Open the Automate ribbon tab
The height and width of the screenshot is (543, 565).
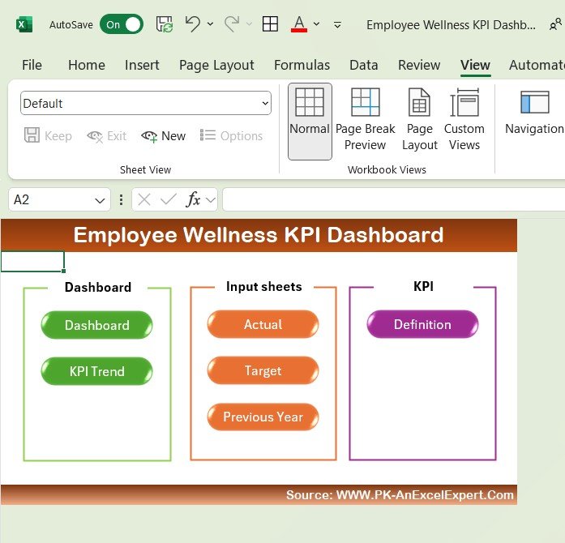[x=537, y=65]
